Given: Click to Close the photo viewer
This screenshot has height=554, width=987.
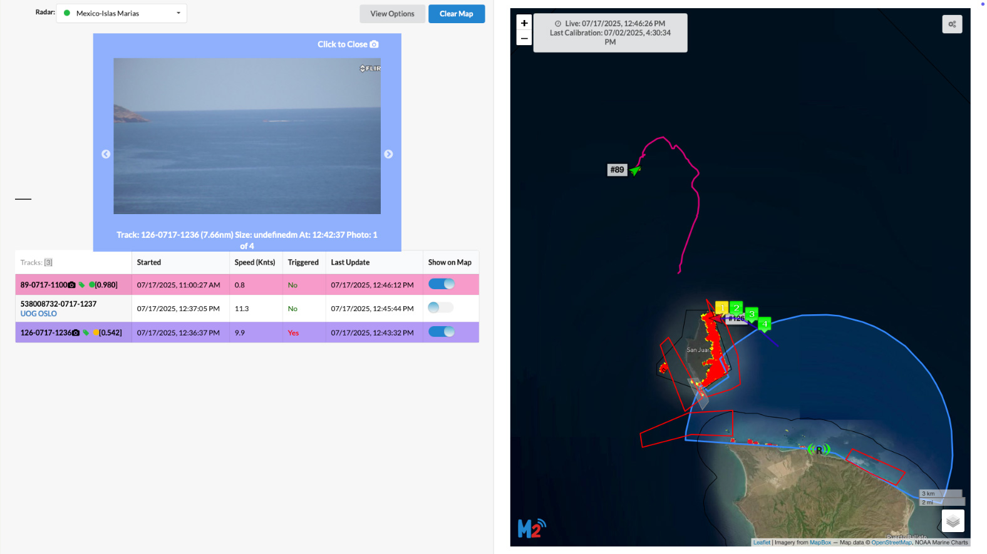Looking at the screenshot, I should 348,44.
